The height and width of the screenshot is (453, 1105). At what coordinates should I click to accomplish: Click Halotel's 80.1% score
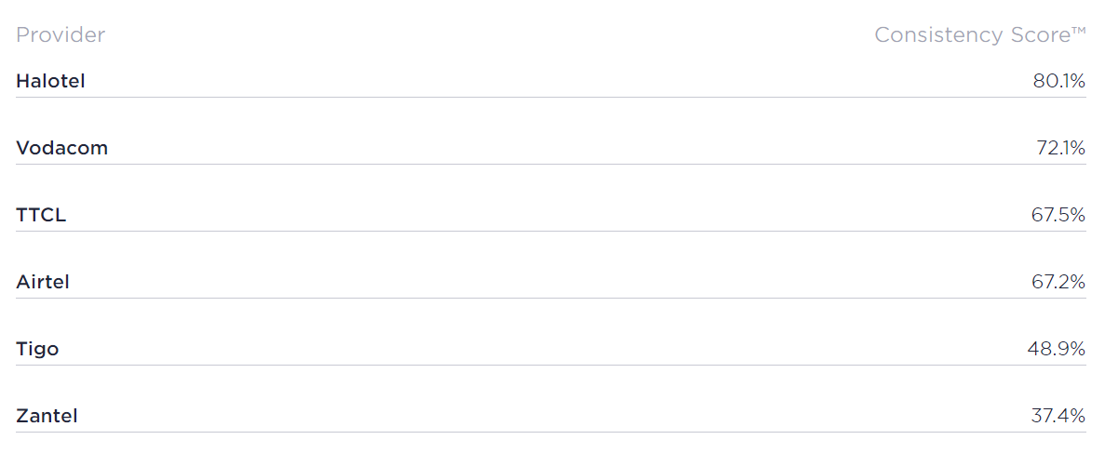1059,81
